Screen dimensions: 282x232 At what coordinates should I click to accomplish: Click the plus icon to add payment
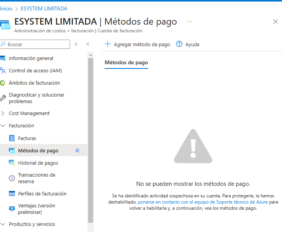coord(108,44)
